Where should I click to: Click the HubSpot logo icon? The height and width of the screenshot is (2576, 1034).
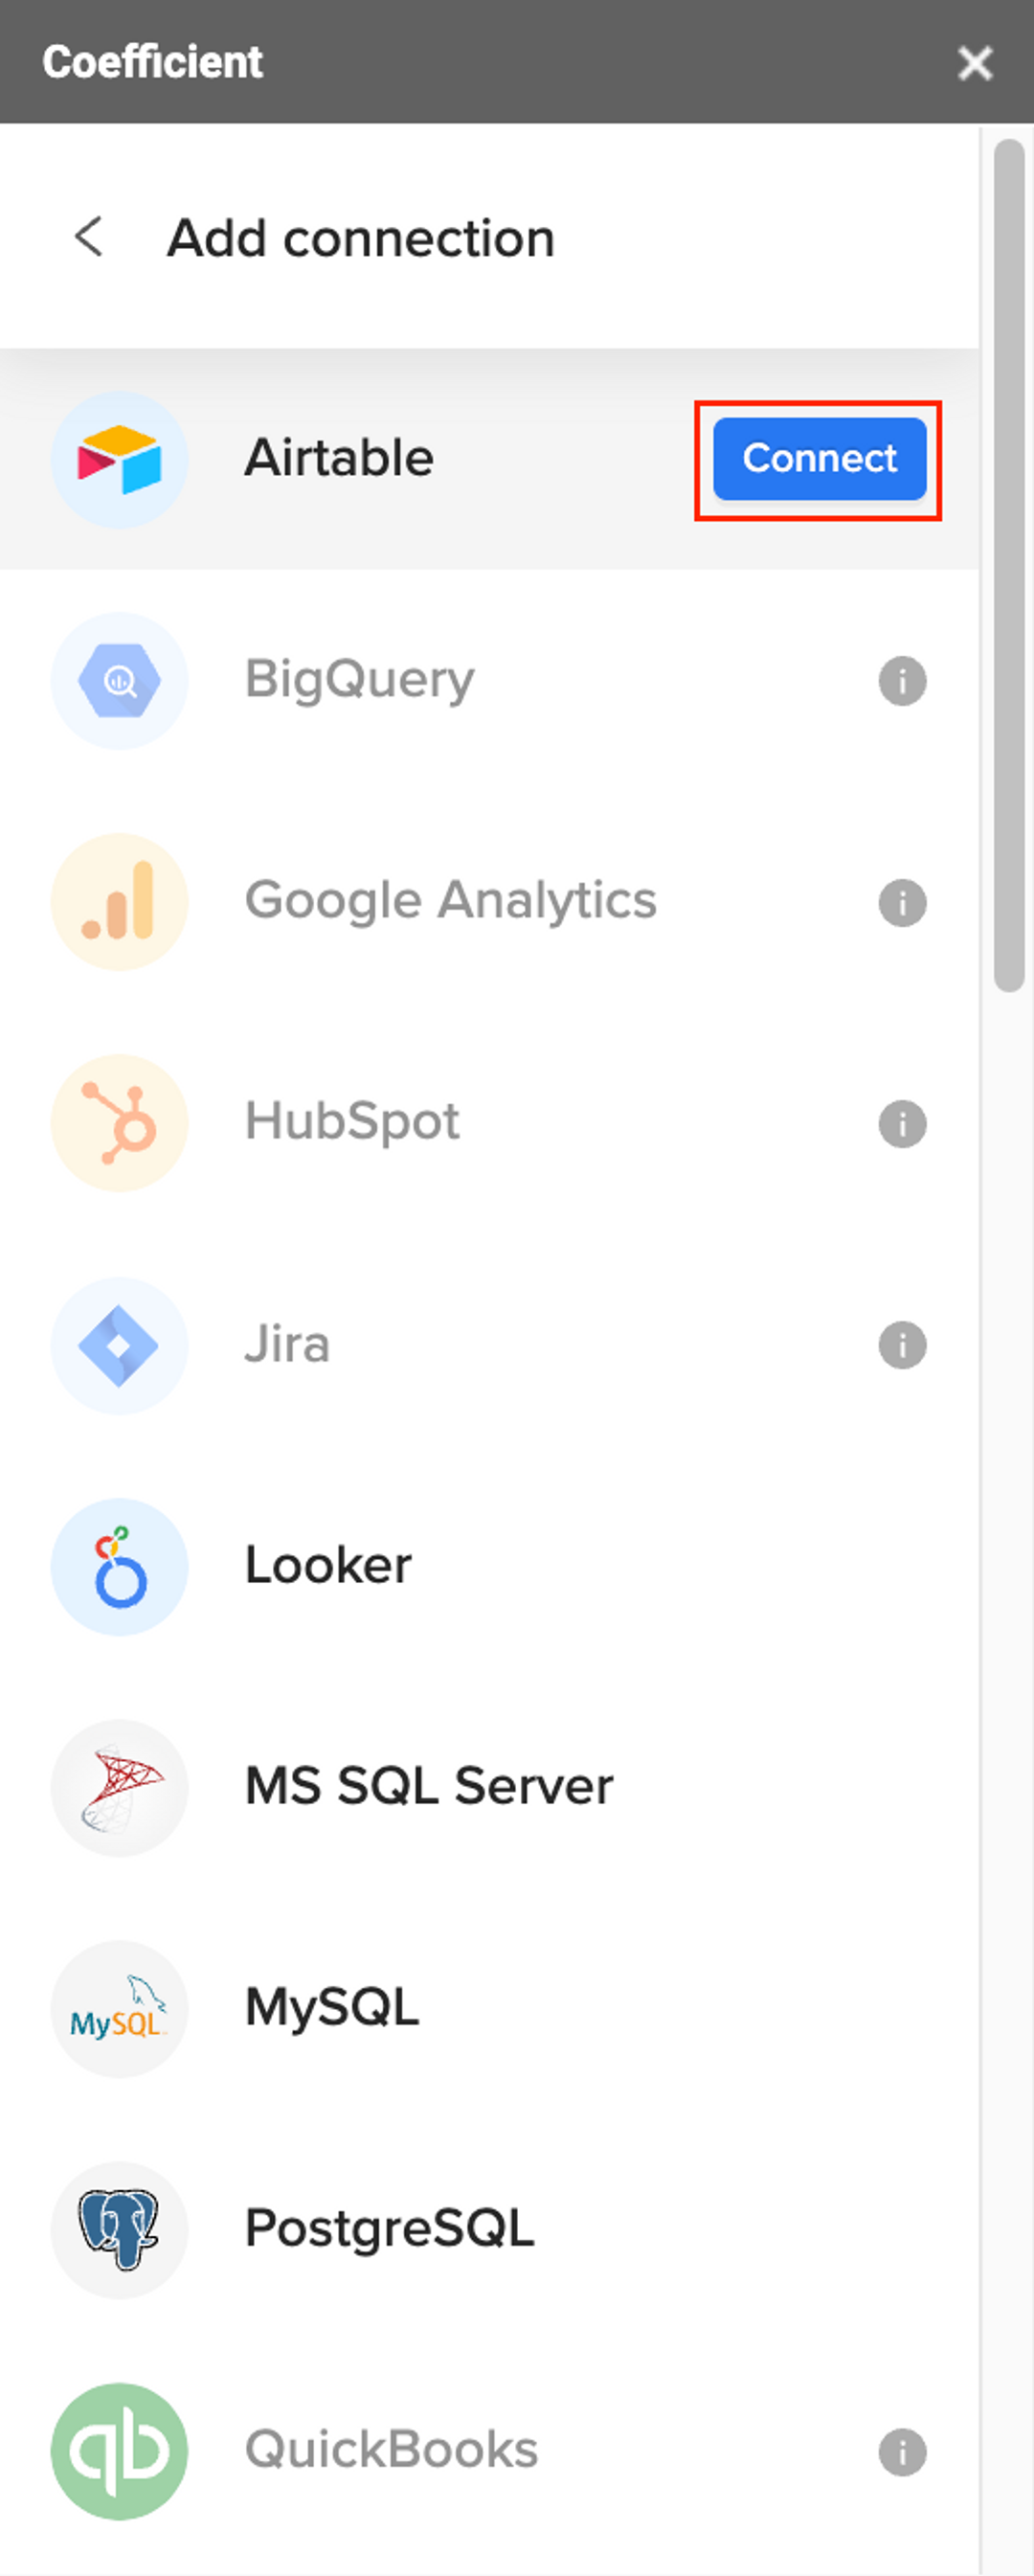(119, 1123)
